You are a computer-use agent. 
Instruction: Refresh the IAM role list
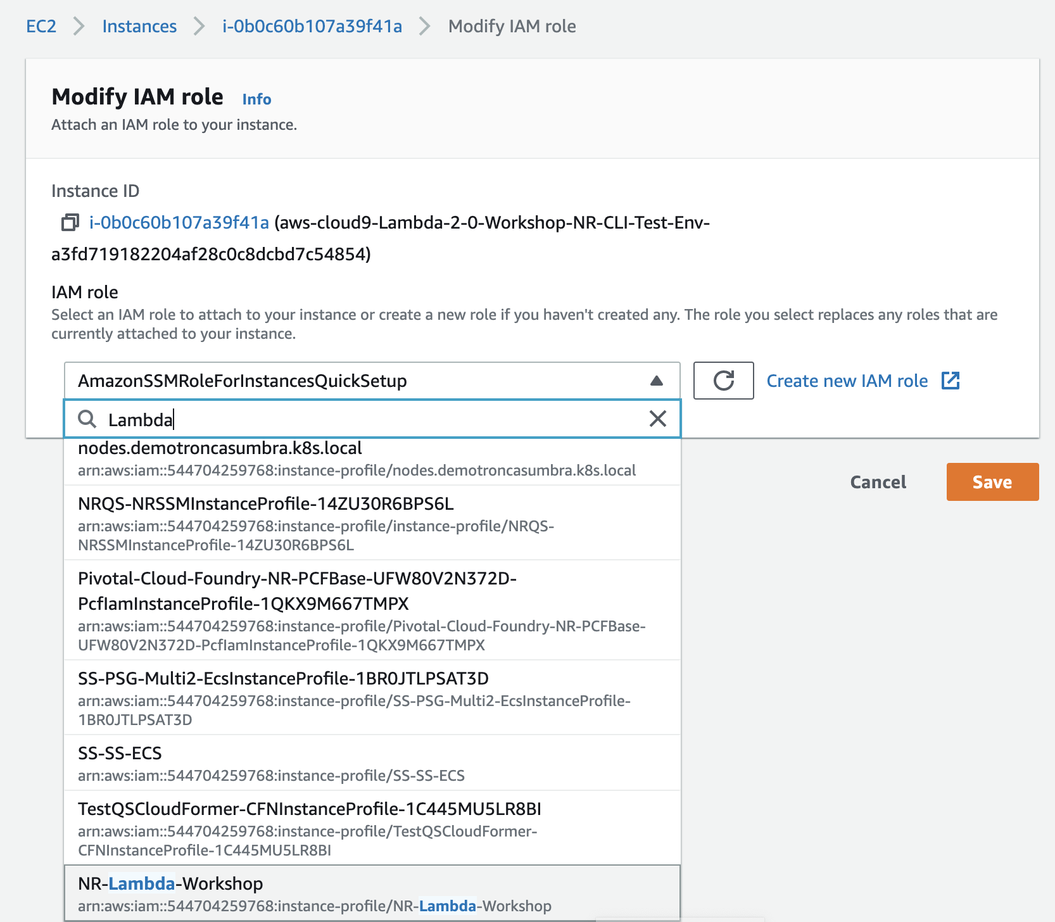coord(723,381)
